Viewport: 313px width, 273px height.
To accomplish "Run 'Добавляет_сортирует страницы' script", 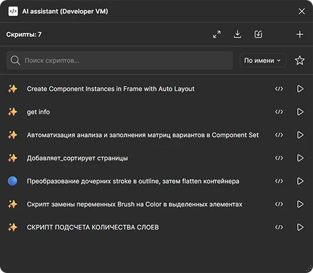I will click(300, 158).
